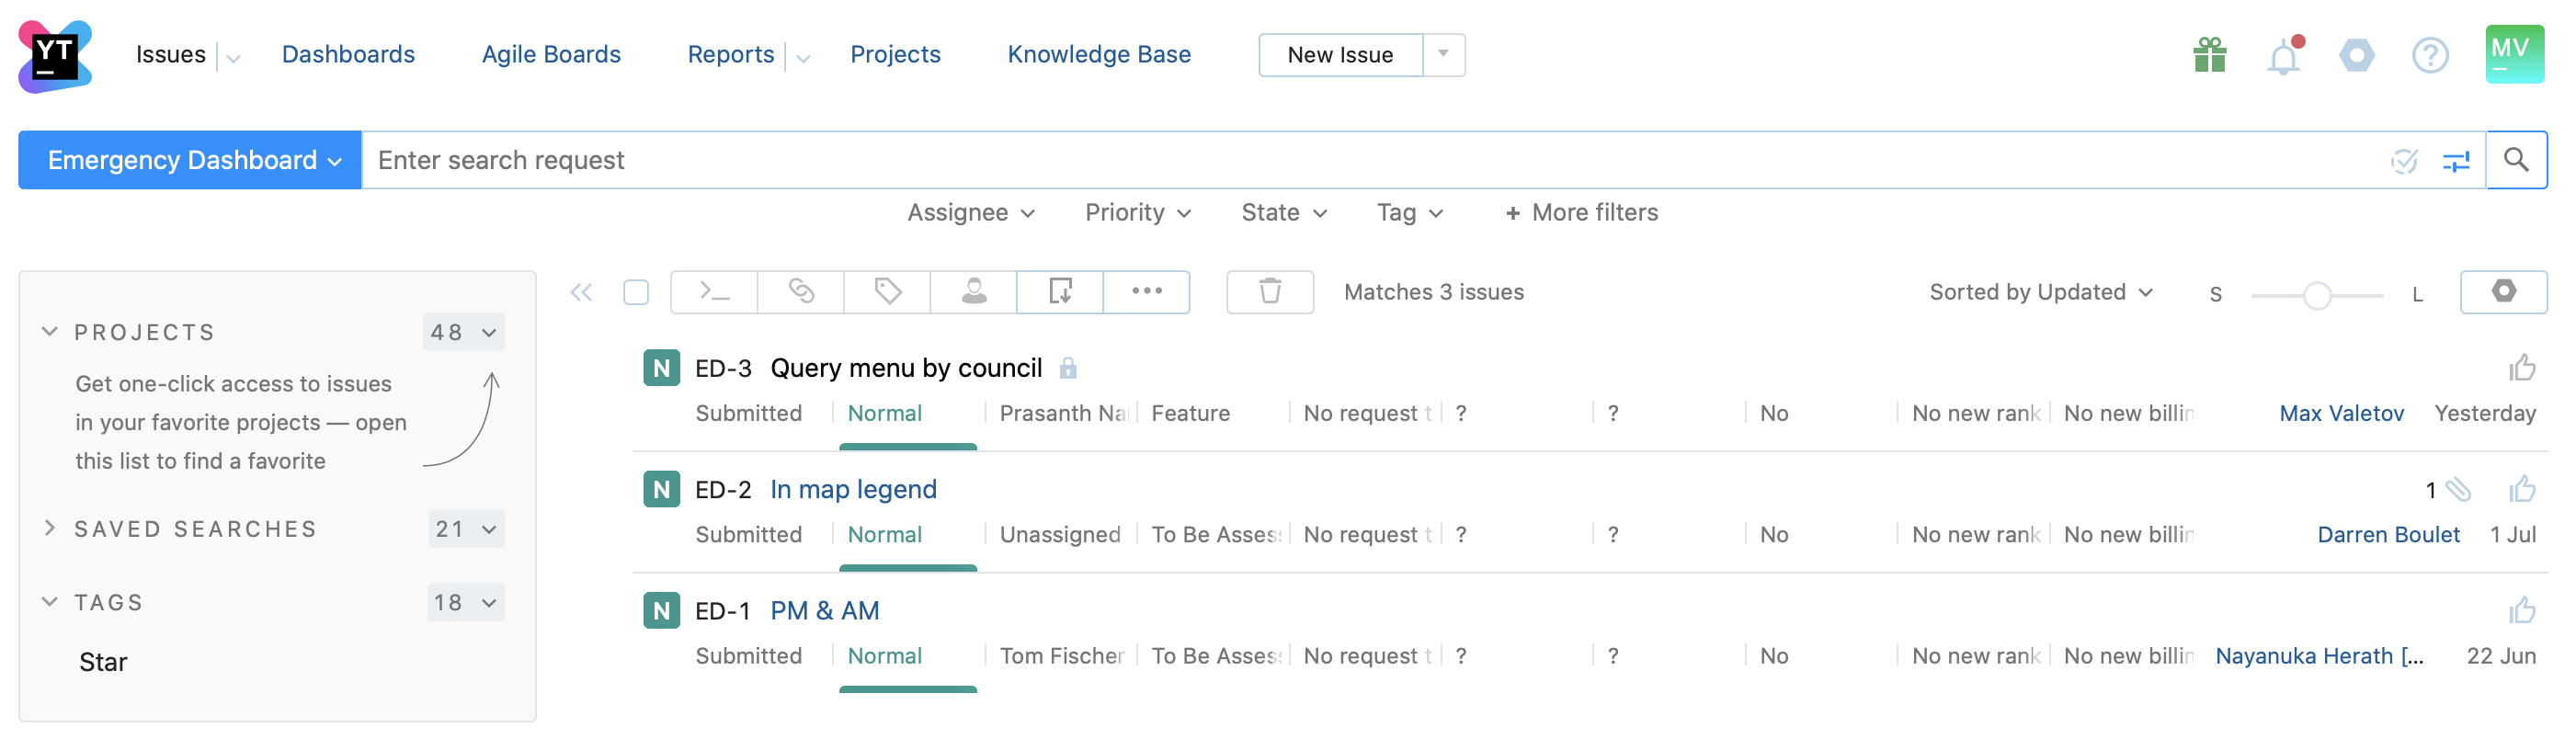Click the lock visibility icon on ED-3
This screenshot has width=2576, height=739.
coord(1068,369)
